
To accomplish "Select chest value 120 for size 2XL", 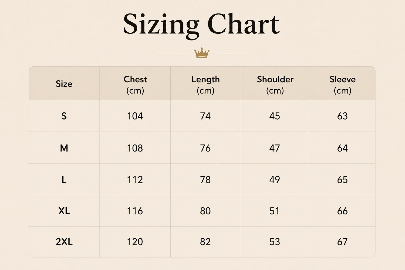I will pyautogui.click(x=135, y=242).
